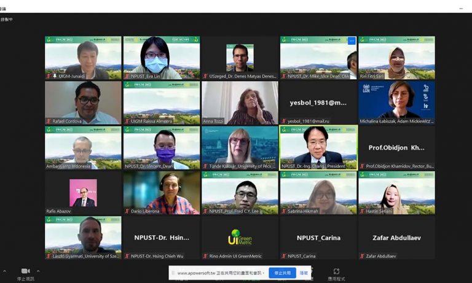This screenshot has height=283, width=472.
Task: Click the muted mic icon beside Dario Liberona
Action: point(127,211)
